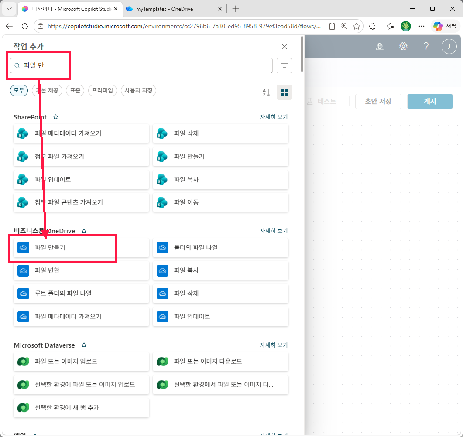
Task: Open the J account avatar
Action: [449, 46]
